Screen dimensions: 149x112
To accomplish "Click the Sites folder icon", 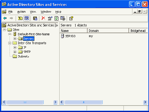I will [x=10, y=30].
